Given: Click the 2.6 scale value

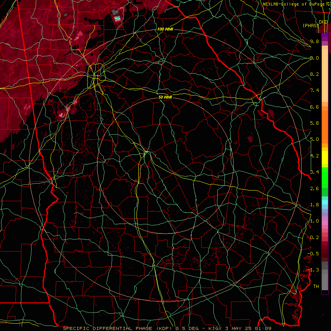Looking at the screenshot, I should pyautogui.click(x=314, y=189).
